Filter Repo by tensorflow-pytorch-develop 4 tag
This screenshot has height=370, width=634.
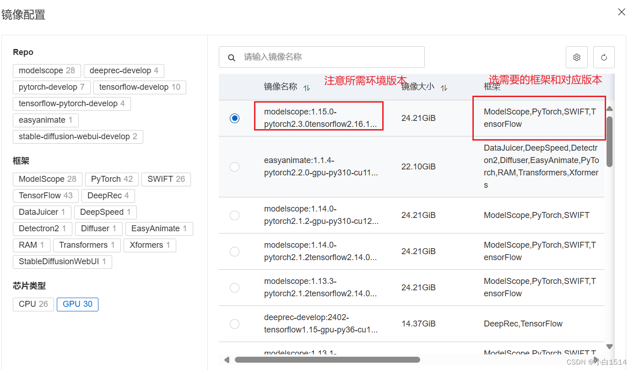tap(72, 103)
